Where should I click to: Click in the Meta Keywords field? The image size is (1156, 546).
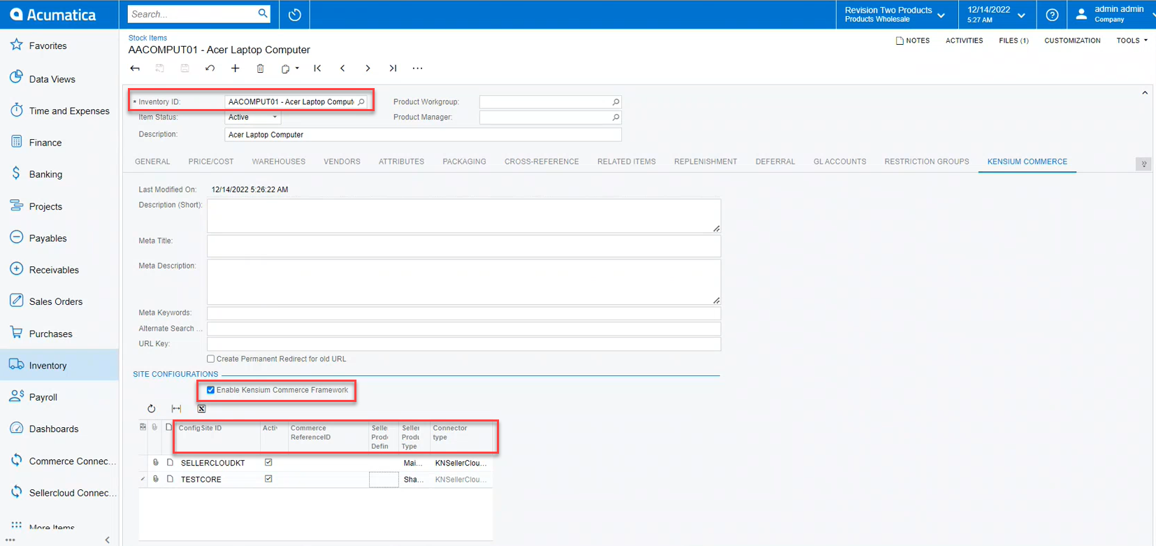coord(463,313)
